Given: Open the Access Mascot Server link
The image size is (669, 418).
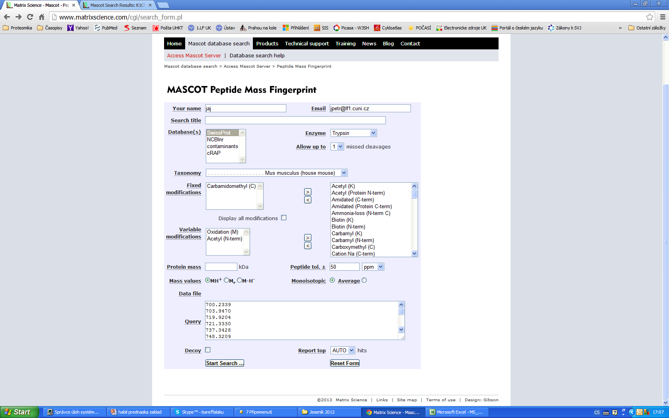Looking at the screenshot, I should [x=194, y=55].
